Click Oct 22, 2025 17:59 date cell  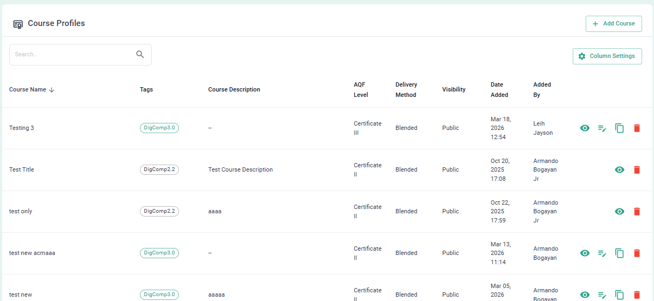[x=500, y=211]
